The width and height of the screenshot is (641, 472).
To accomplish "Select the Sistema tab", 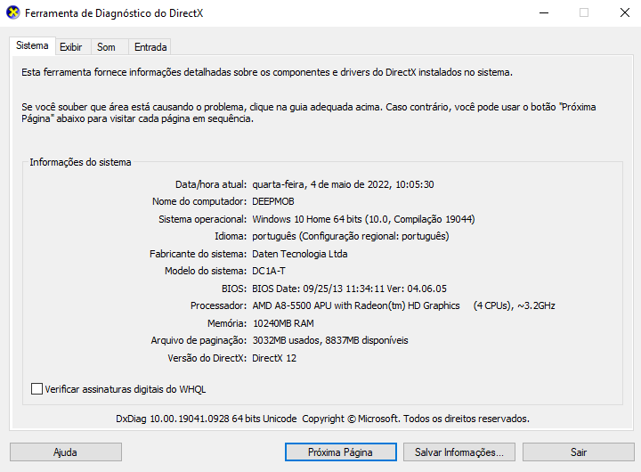I will [32, 45].
